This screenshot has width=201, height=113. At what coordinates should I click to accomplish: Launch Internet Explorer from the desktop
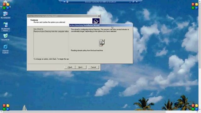pyautogui.click(x=5, y=49)
